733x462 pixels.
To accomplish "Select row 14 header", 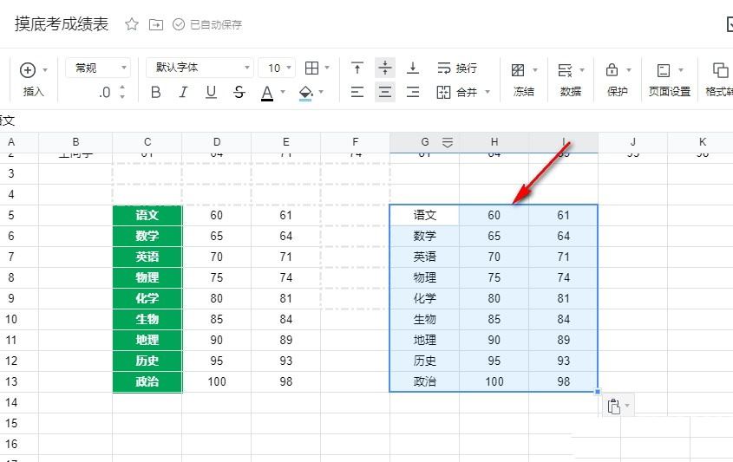I will point(11,402).
